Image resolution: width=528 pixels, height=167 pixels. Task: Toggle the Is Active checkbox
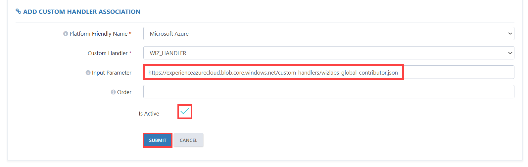(x=185, y=112)
